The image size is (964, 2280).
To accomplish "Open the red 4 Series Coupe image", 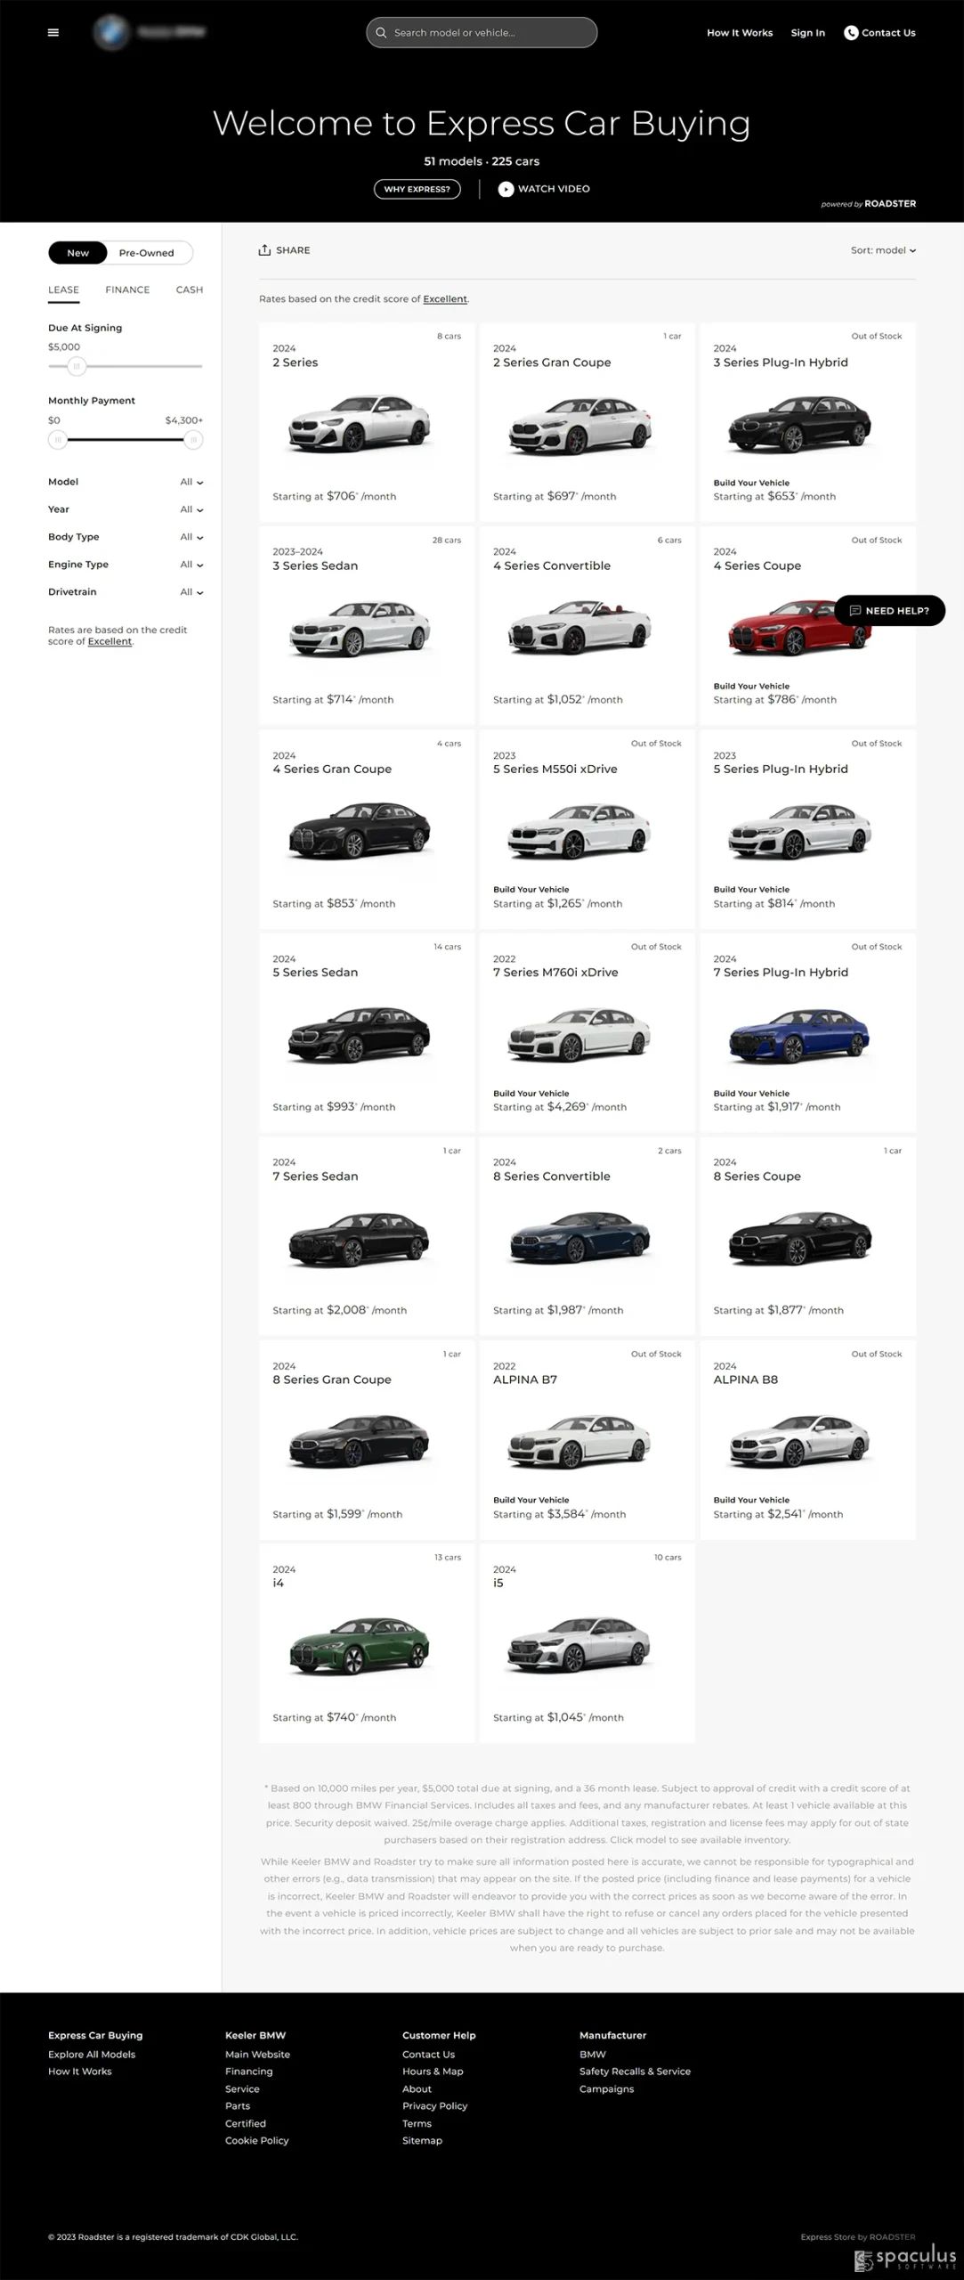I will (x=800, y=627).
